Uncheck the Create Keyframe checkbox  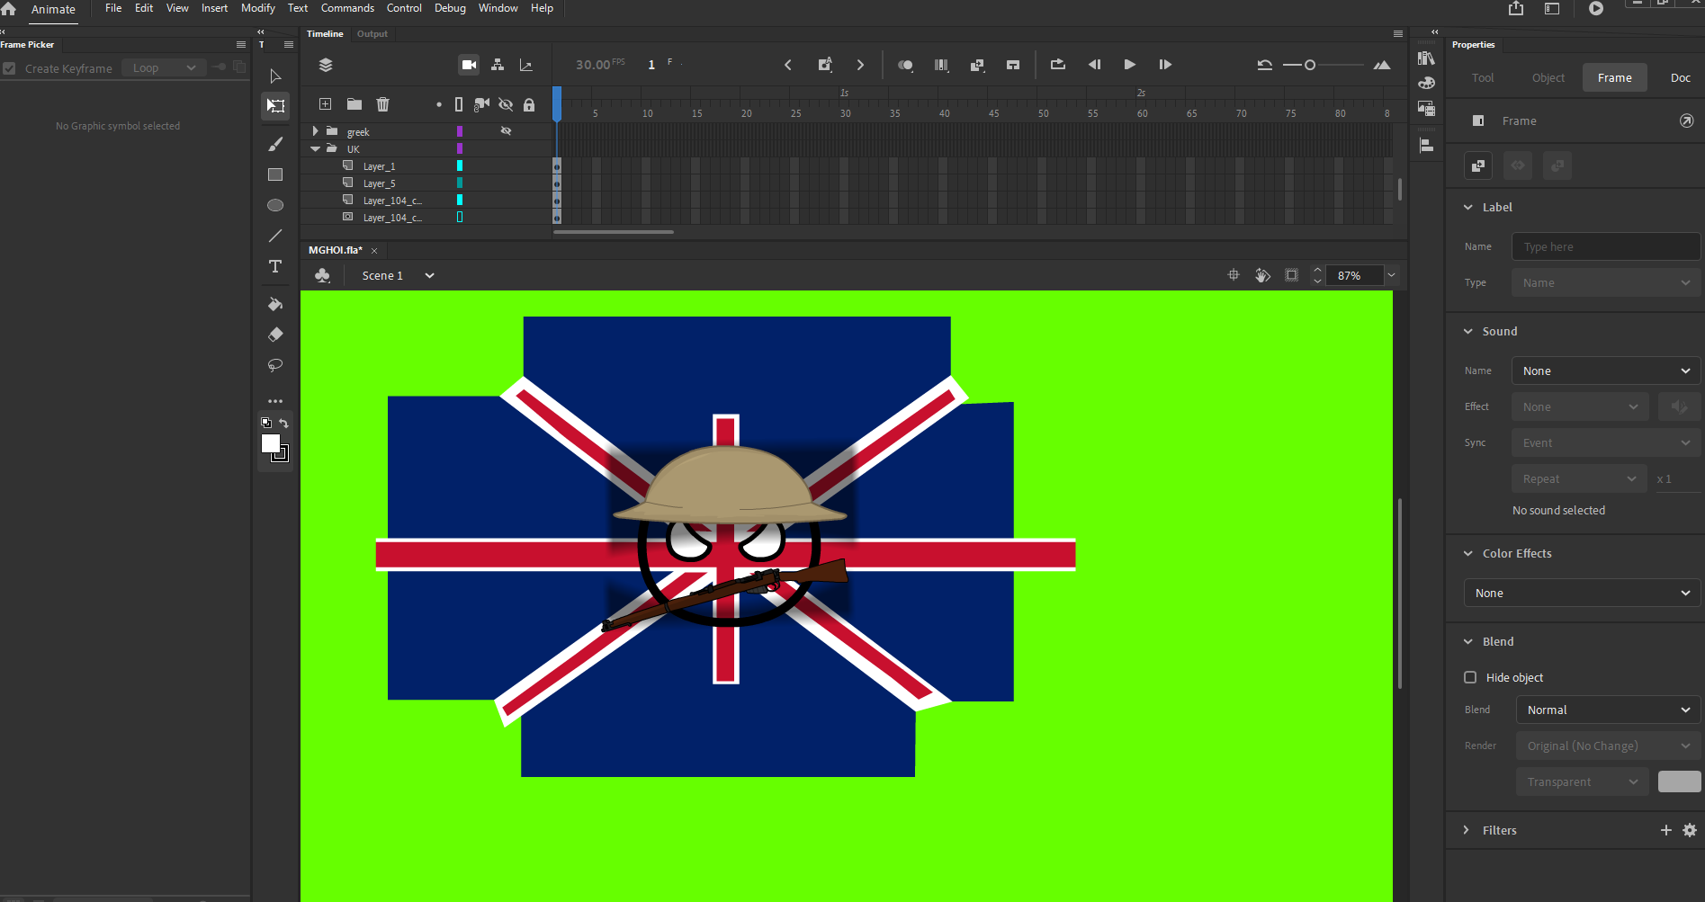pos(9,67)
